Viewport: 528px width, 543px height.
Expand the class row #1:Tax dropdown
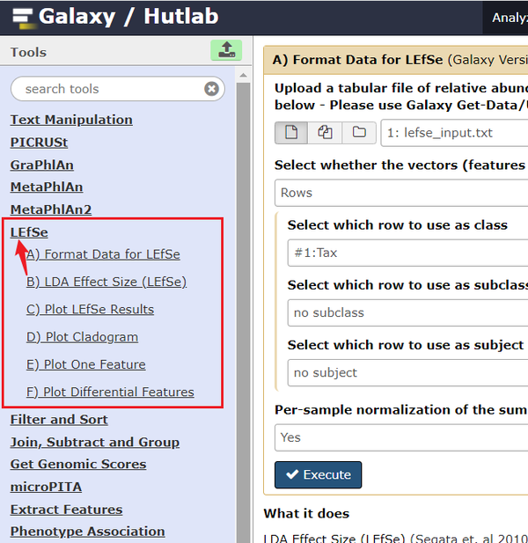pos(407,253)
